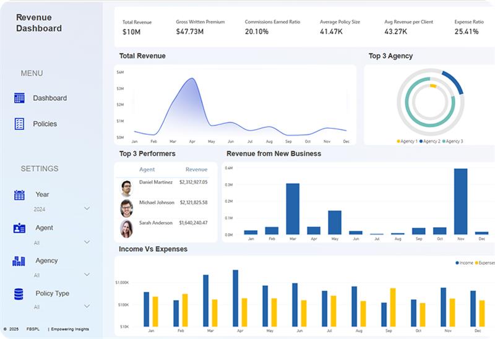Click Daniel Martinez's avatar photo
The image size is (495, 339).
[126, 187]
